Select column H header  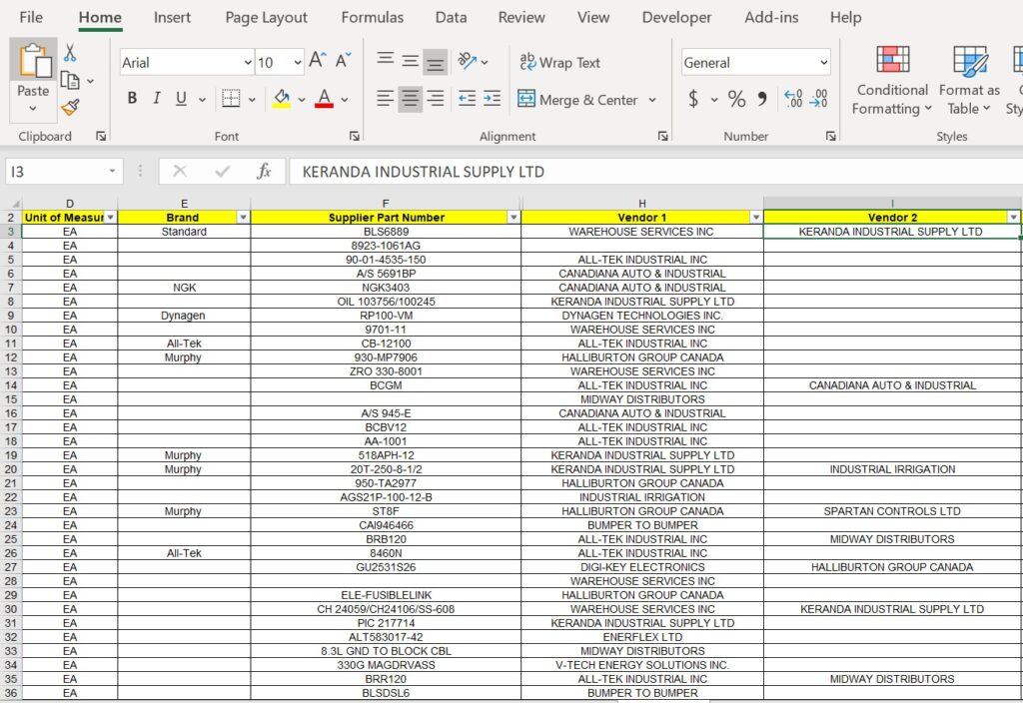[x=642, y=204]
